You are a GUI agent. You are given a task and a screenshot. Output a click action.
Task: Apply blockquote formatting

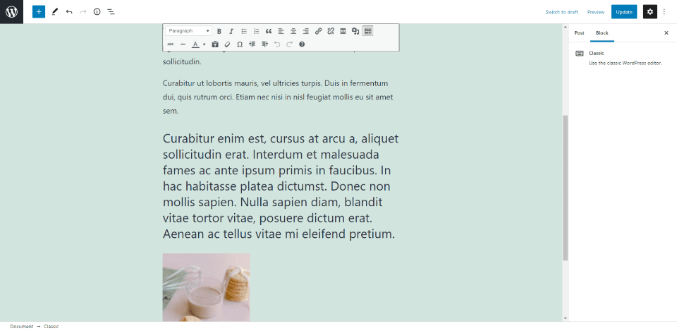(x=269, y=31)
